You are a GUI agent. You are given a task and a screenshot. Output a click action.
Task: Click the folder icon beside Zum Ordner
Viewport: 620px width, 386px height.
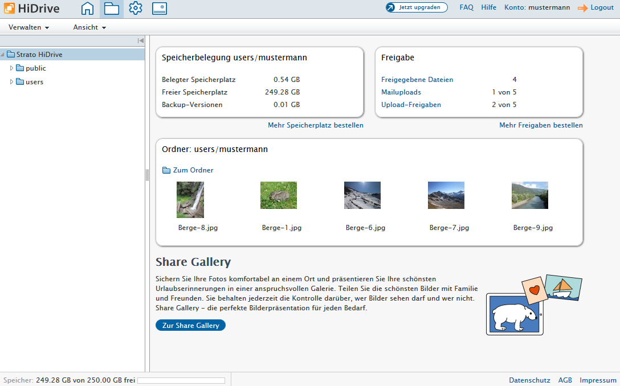click(x=166, y=170)
